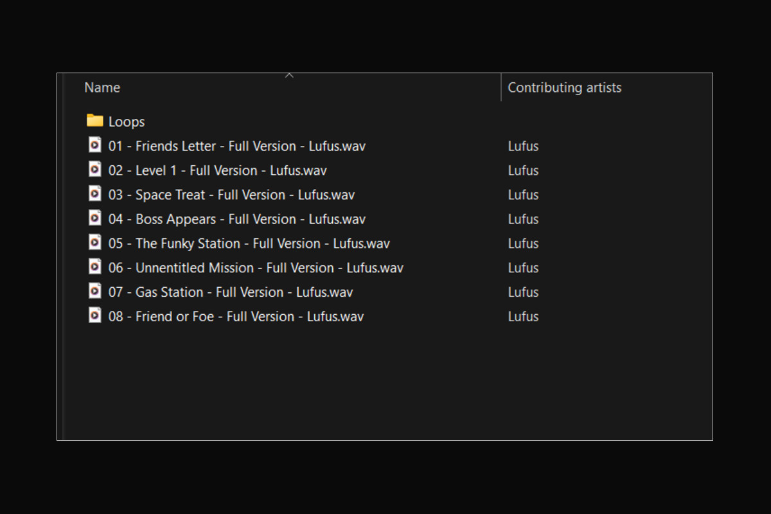Select file 03 - Space Treat filename
This screenshot has height=514, width=771.
tap(231, 195)
